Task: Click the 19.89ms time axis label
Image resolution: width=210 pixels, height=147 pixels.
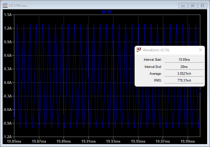Action: click(64, 141)
